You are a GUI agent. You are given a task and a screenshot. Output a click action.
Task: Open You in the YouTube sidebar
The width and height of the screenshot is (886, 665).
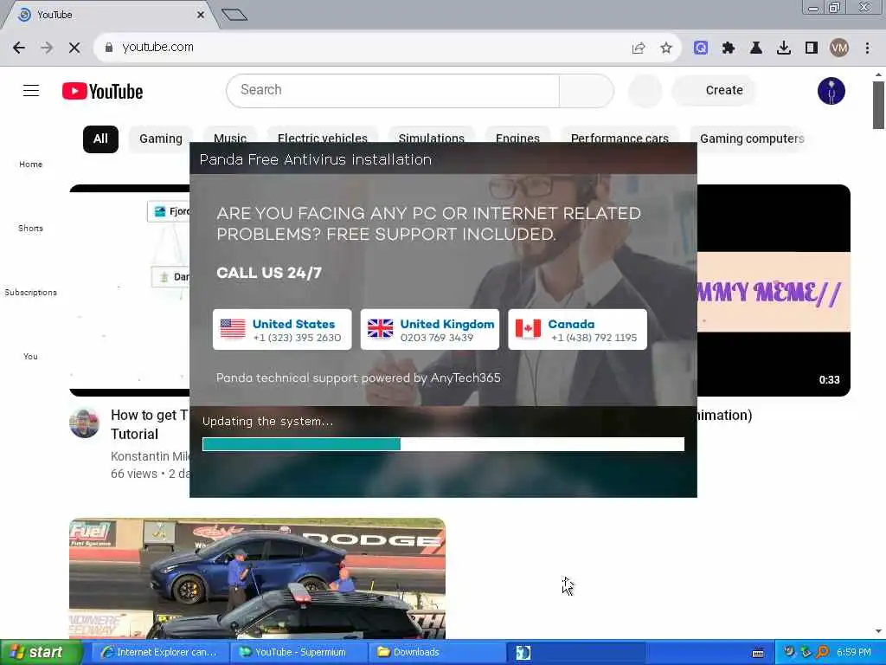click(30, 356)
